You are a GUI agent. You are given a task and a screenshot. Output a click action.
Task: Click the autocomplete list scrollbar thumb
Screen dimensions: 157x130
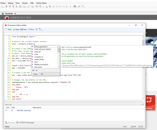[x=59, y=50]
